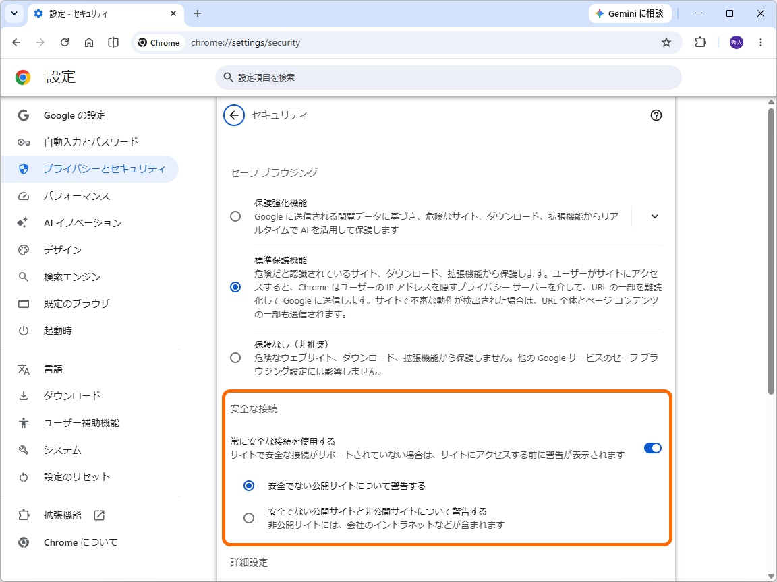The width and height of the screenshot is (777, 582).
Task: Click the accessibility person icon
Action: [x=24, y=423]
